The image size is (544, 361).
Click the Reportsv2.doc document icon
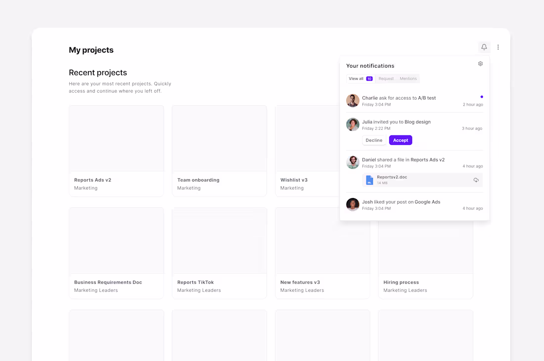pyautogui.click(x=369, y=180)
